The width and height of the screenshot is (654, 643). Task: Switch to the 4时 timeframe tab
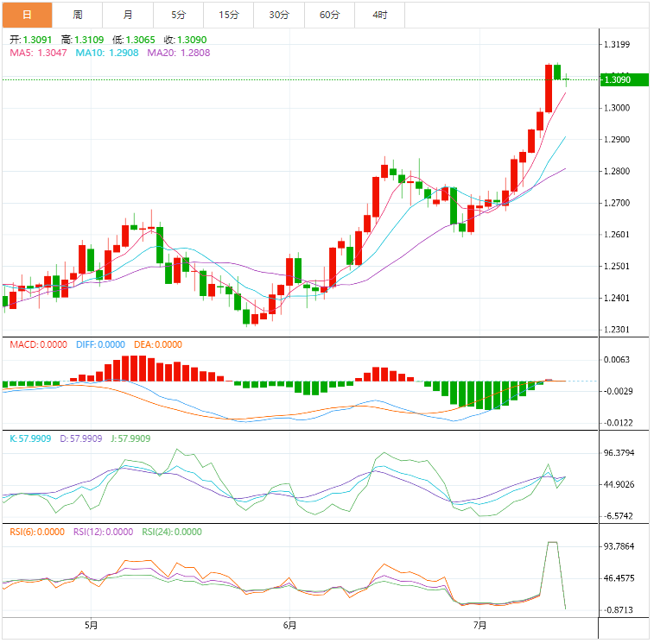[x=379, y=15]
